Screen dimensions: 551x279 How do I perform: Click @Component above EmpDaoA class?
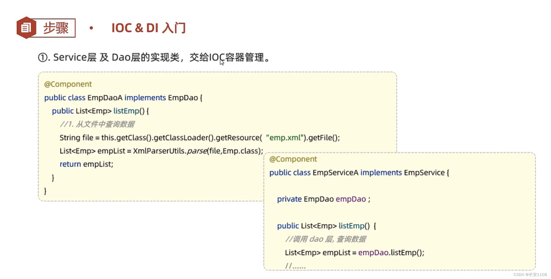point(68,84)
